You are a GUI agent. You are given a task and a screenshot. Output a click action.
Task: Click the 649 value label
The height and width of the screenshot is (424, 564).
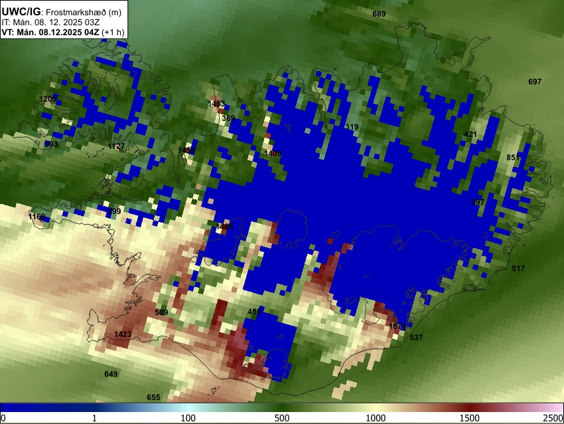pos(111,374)
